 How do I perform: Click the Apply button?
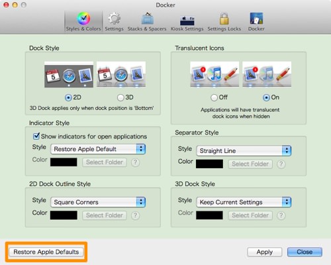click(x=265, y=252)
